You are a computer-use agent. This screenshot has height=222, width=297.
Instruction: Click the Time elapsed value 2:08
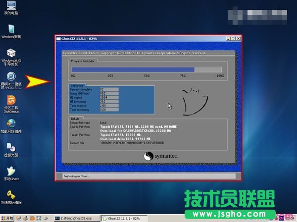pyautogui.click(x=109, y=106)
